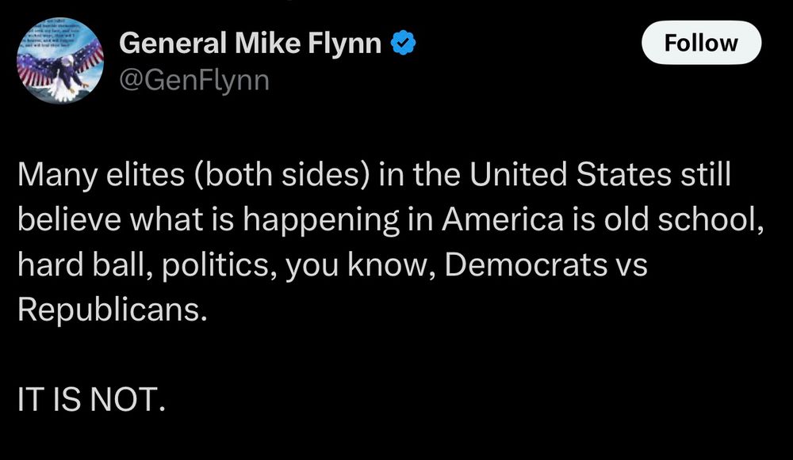Select the word 'happening' in the tweet
The width and height of the screenshot is (793, 460).
click(x=321, y=221)
